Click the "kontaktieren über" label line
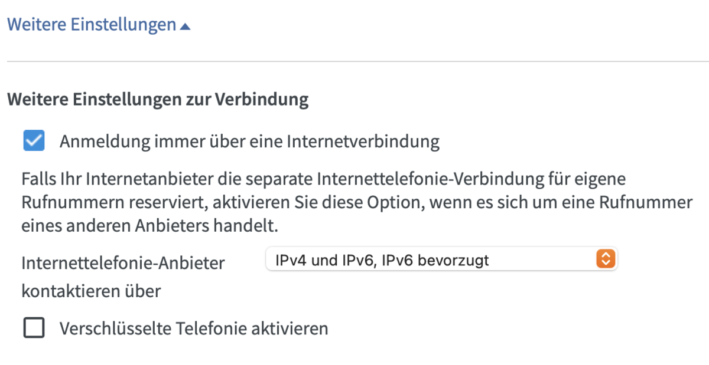Screen dimensions: 709x365 (91, 291)
